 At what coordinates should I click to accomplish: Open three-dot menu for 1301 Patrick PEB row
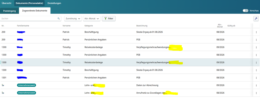[256, 78]
